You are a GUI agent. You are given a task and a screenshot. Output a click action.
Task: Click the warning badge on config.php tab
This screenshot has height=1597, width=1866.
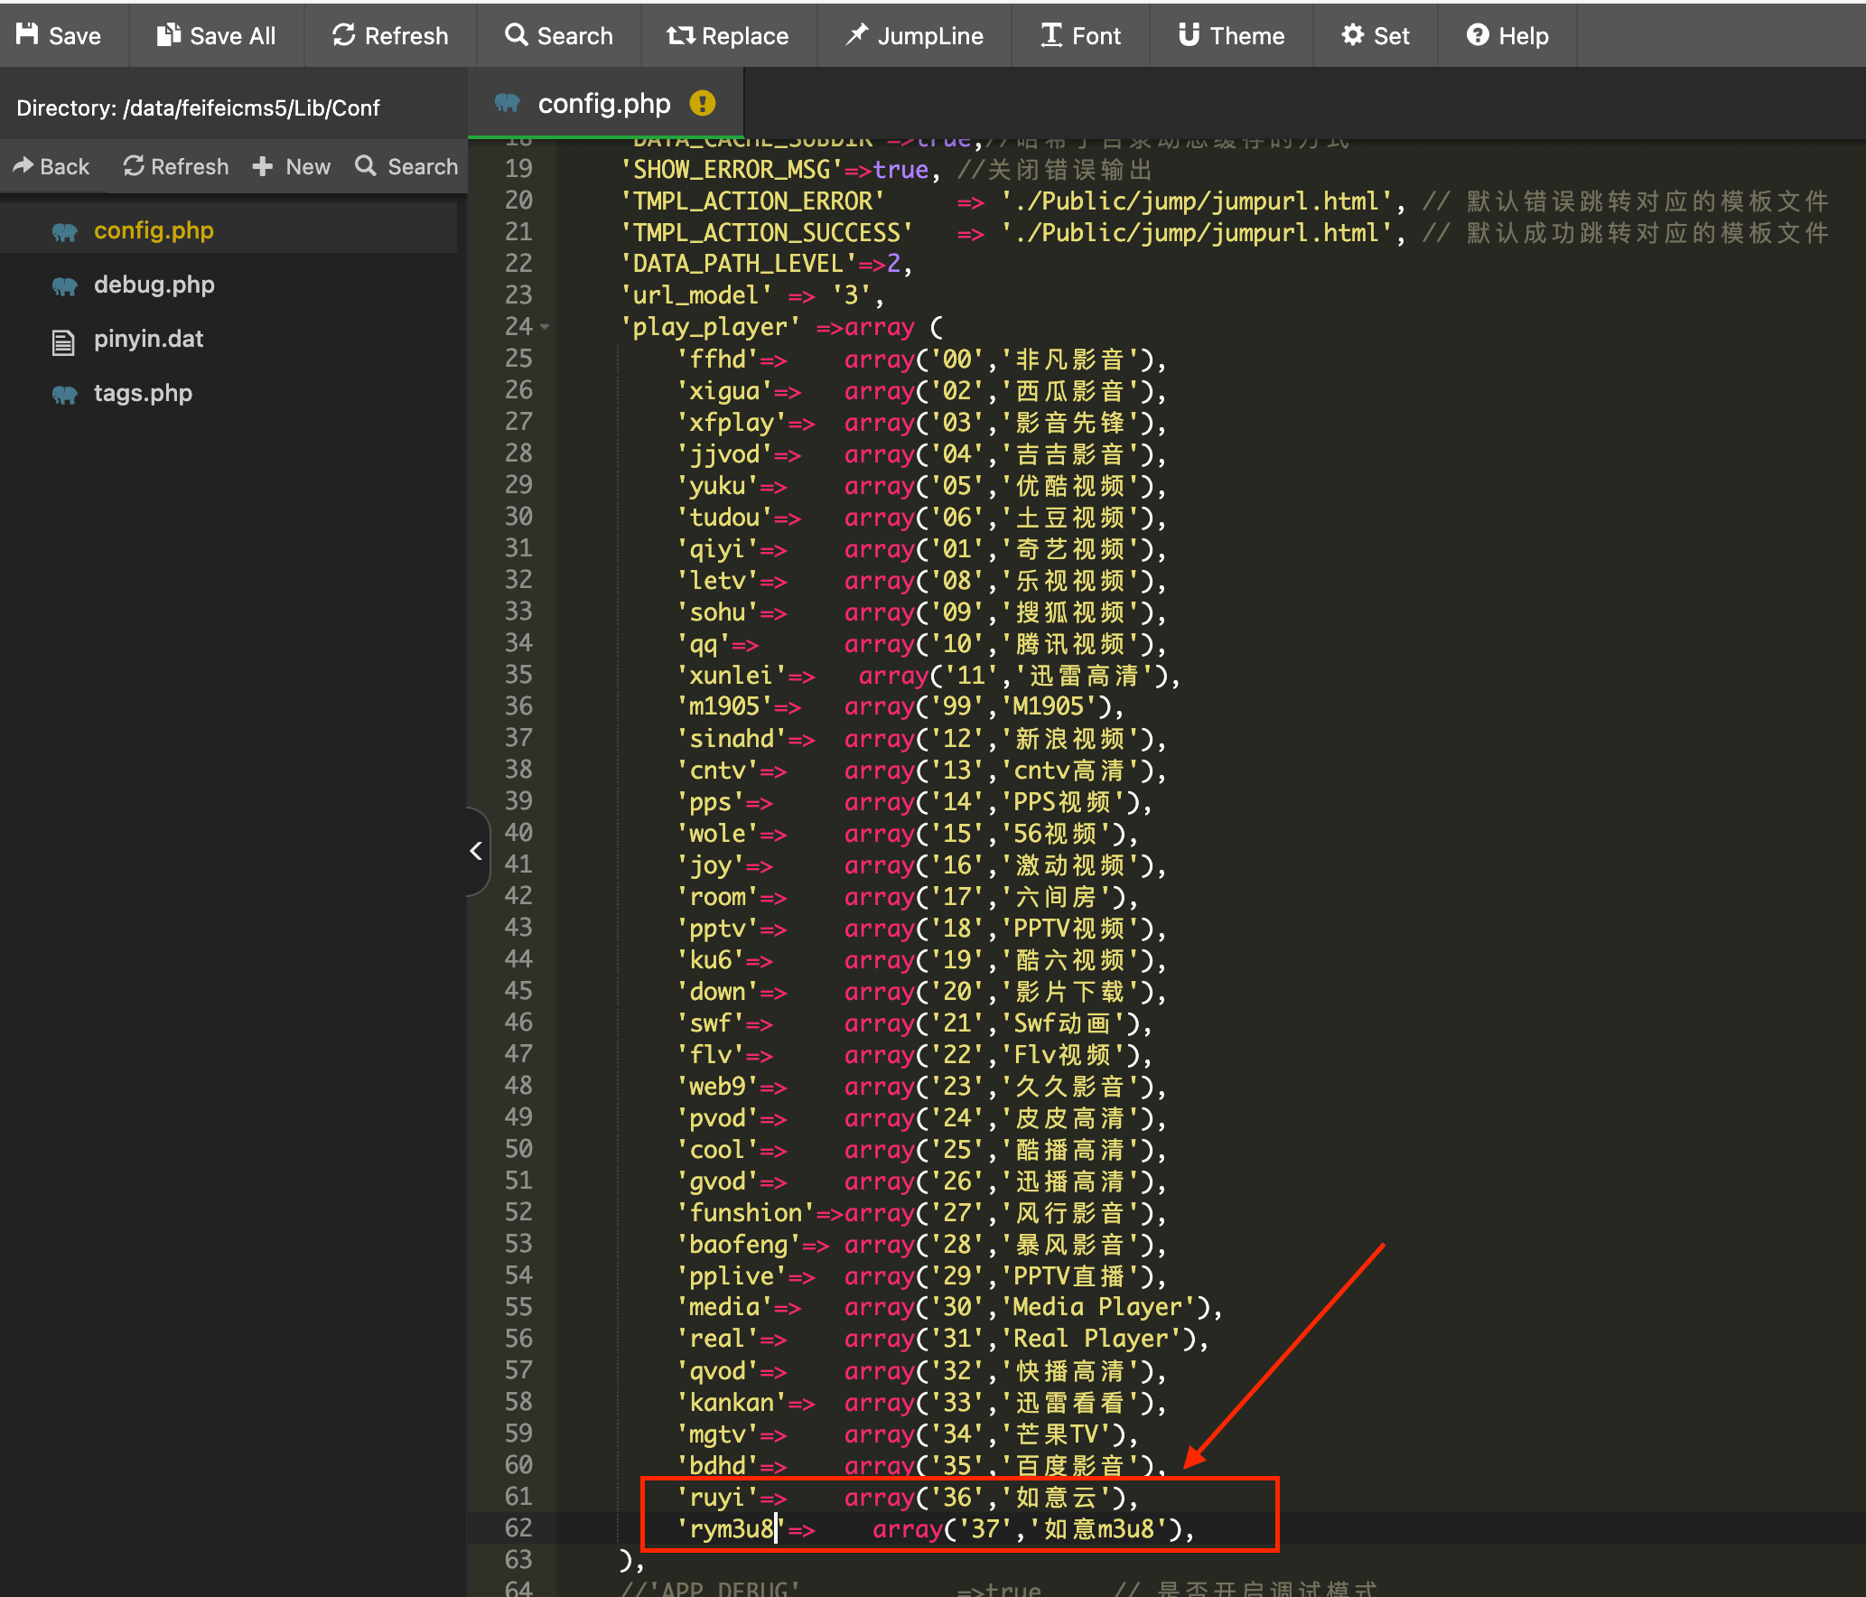(x=702, y=104)
